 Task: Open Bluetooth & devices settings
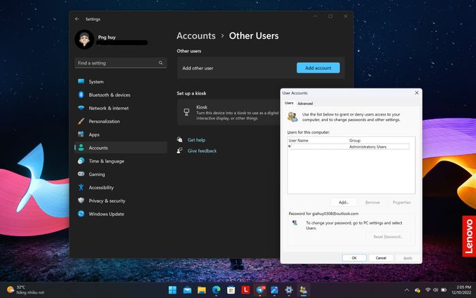[109, 95]
